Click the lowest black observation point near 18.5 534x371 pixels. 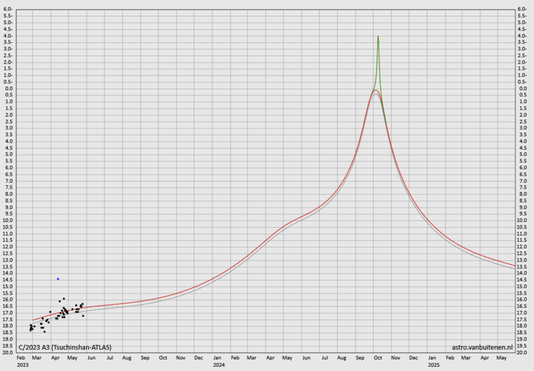pos(44,332)
